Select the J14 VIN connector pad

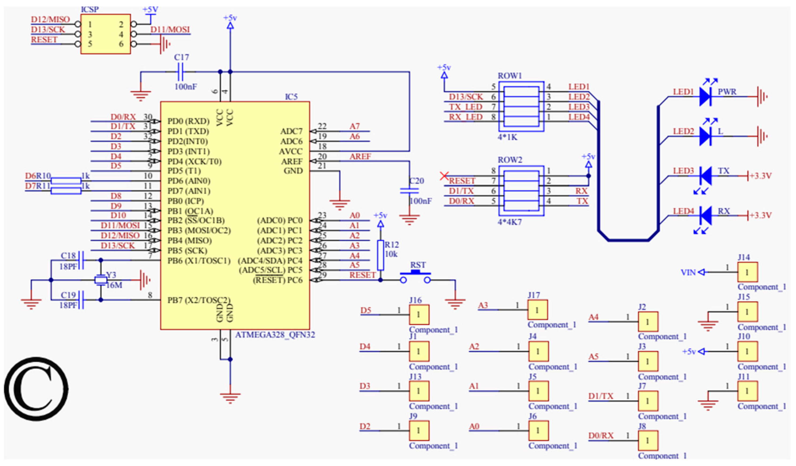point(747,272)
